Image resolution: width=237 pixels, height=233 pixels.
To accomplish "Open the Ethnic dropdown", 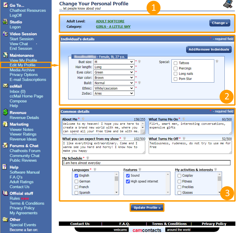I will point(114,88).
